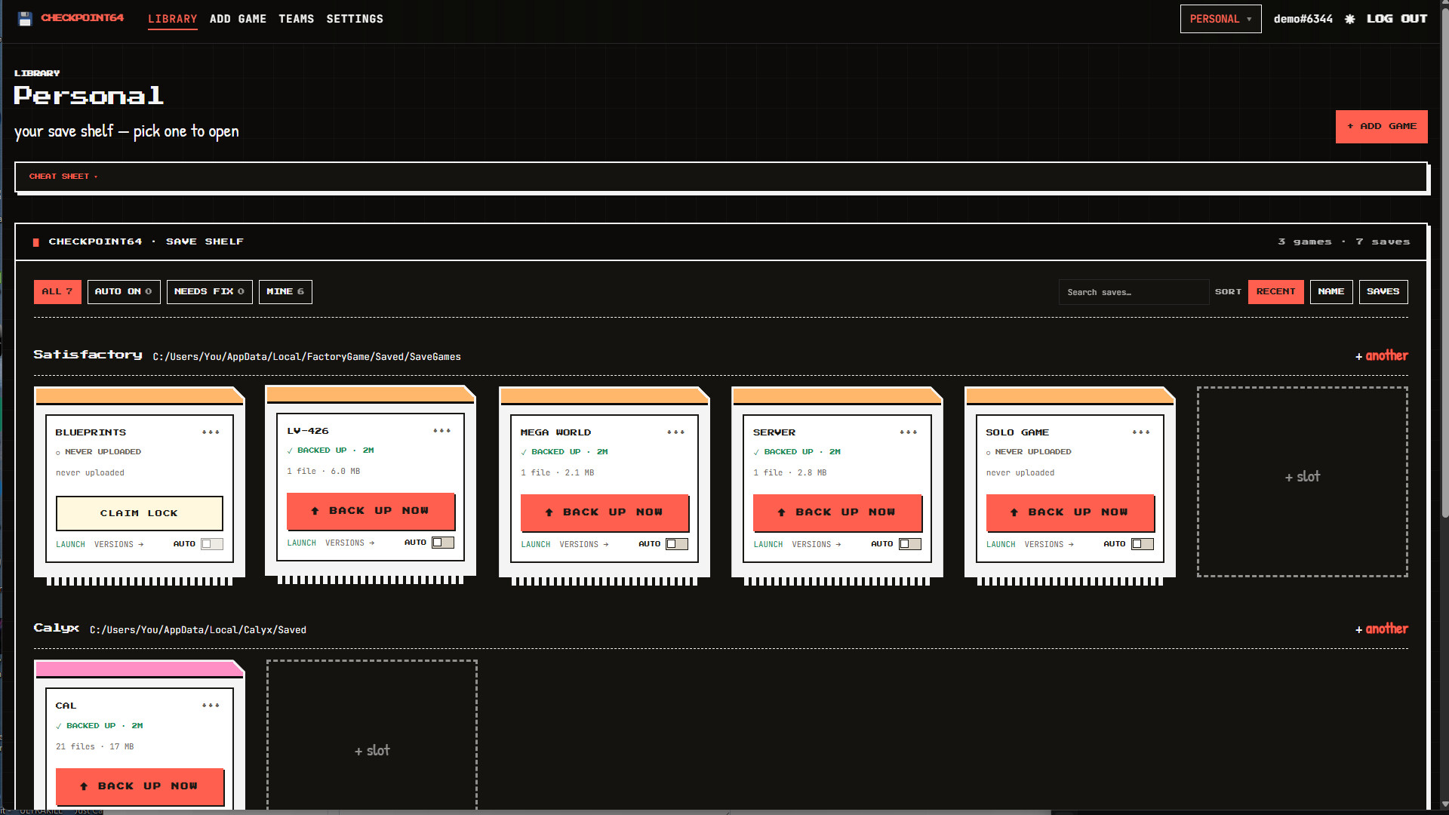
Task: Open the ADD GAME nav item
Action: [x=238, y=19]
